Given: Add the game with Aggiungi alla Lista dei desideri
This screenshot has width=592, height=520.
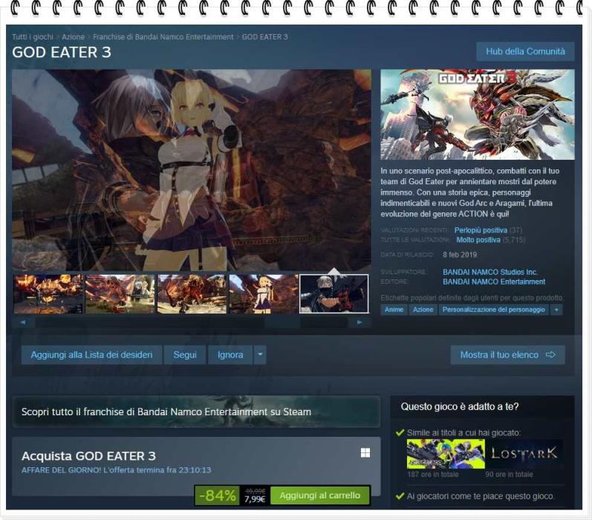Looking at the screenshot, I should 91,355.
